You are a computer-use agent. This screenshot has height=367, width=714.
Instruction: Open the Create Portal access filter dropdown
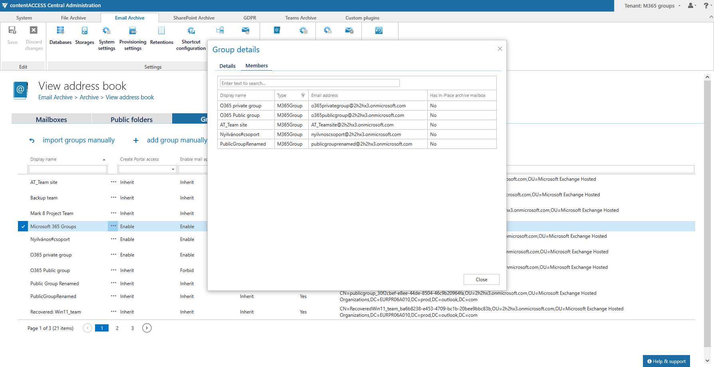pyautogui.click(x=172, y=169)
